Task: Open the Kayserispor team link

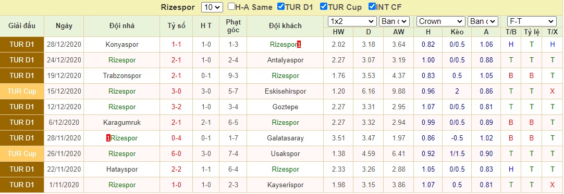Action: 286,185
